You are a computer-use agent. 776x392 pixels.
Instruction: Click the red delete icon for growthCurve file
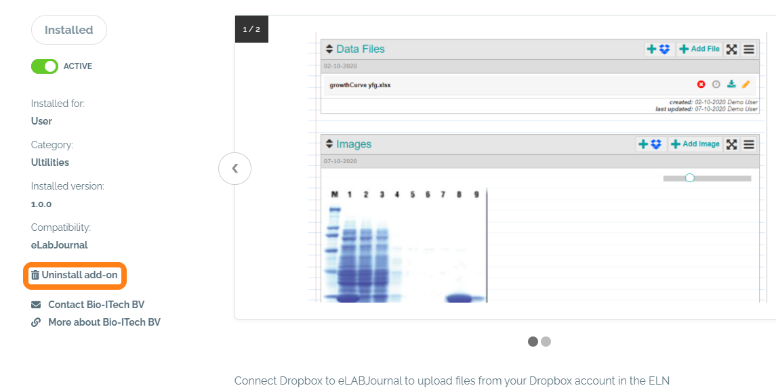tap(701, 85)
